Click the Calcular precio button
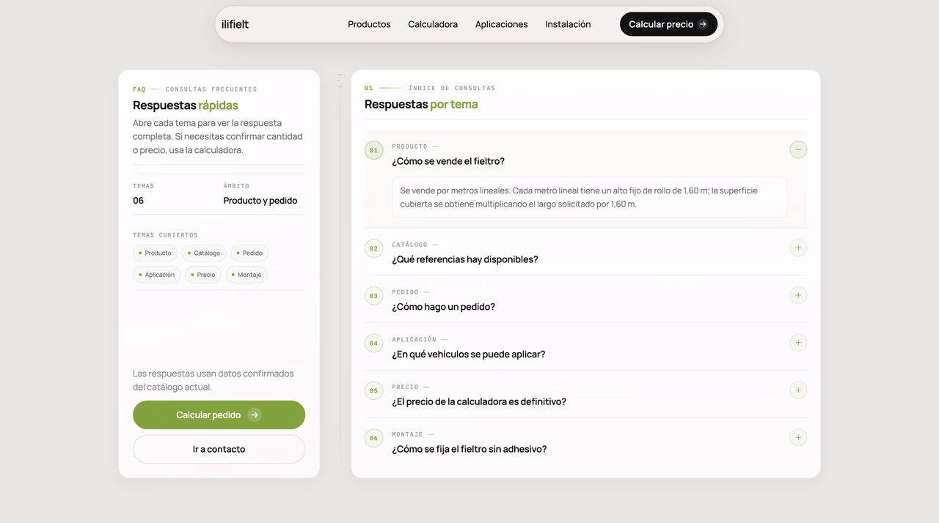 point(668,24)
